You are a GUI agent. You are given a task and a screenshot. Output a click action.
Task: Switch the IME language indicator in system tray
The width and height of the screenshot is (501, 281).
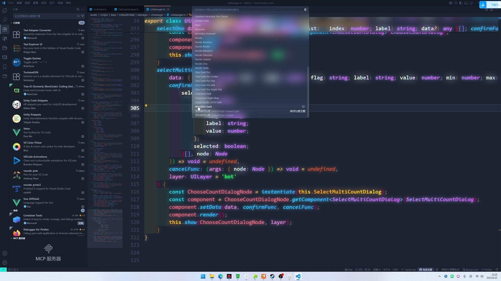click(471, 276)
